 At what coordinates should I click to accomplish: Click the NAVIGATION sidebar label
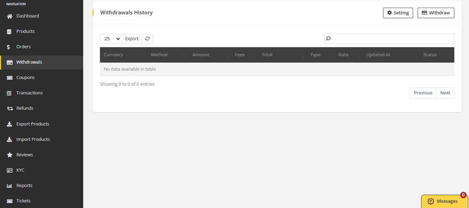[16, 4]
